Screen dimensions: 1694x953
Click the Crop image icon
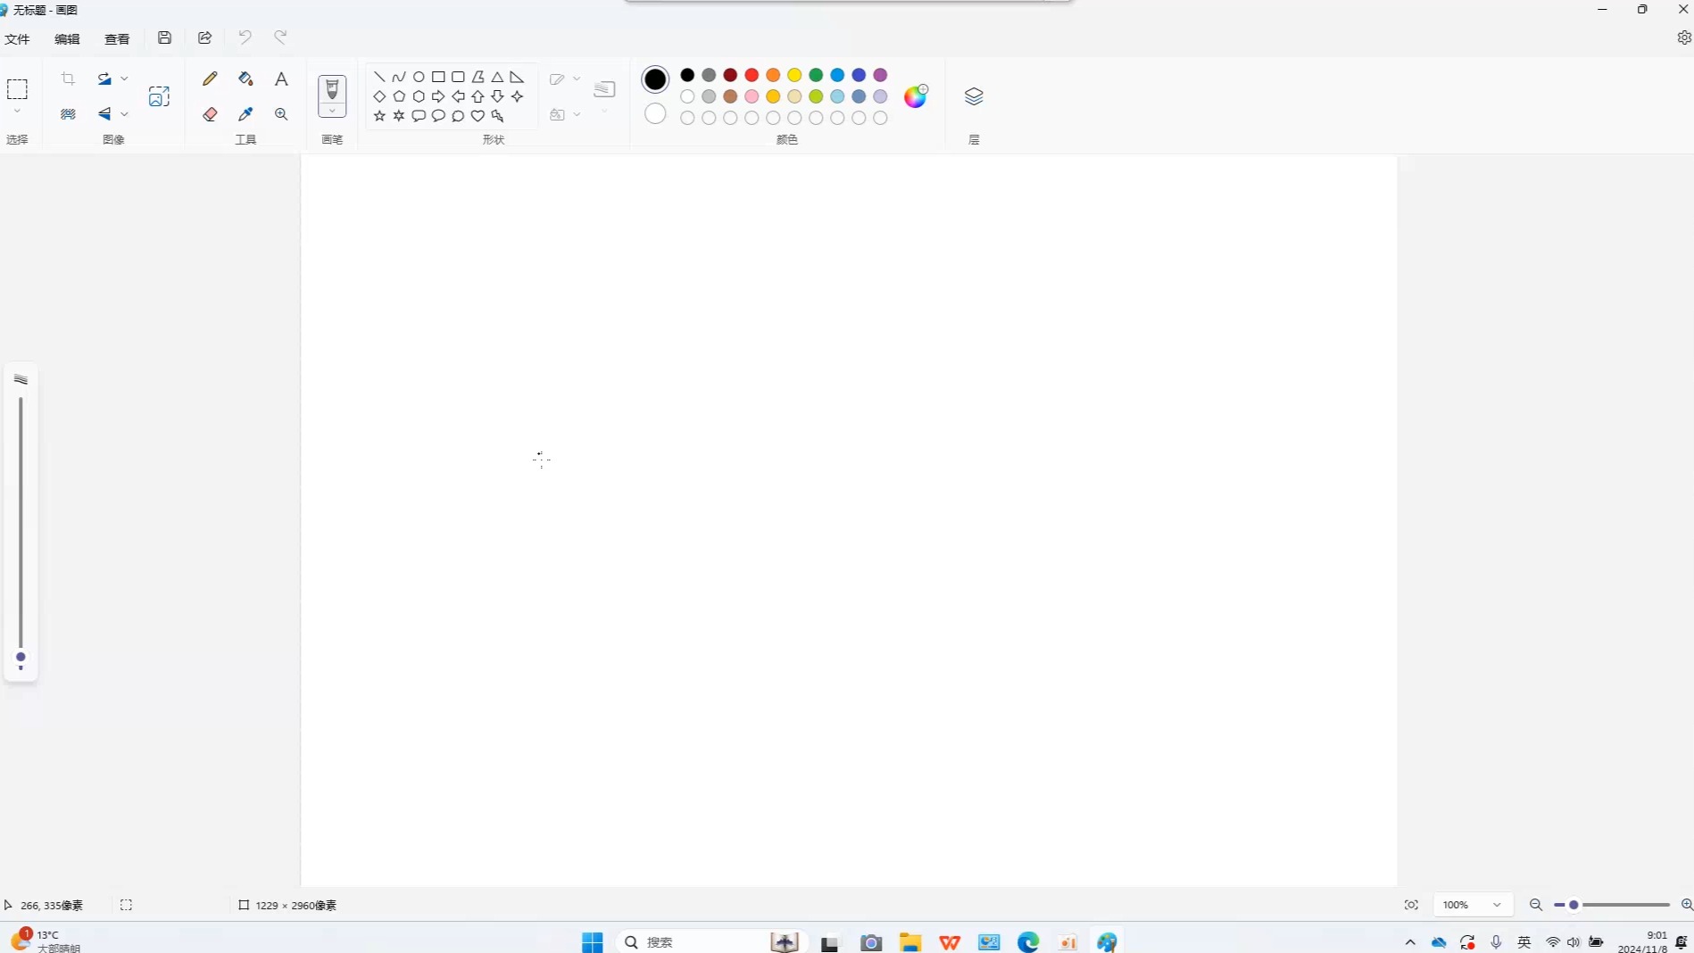pos(68,79)
